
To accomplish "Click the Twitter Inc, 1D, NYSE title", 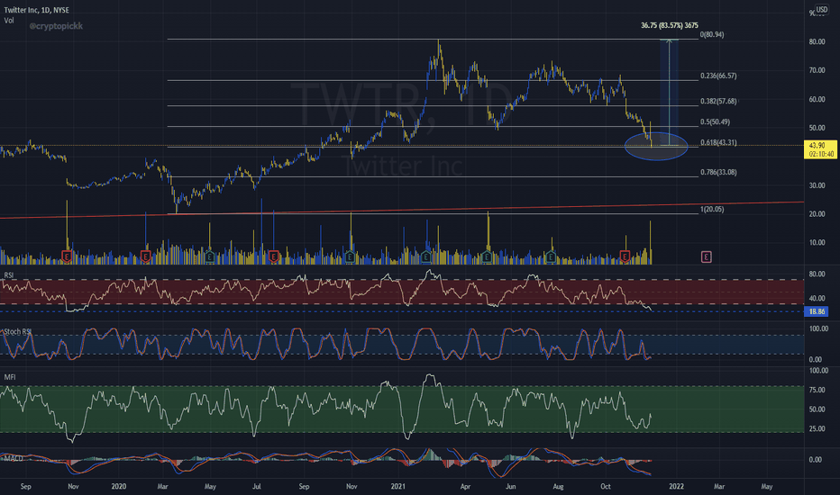I will [x=36, y=10].
